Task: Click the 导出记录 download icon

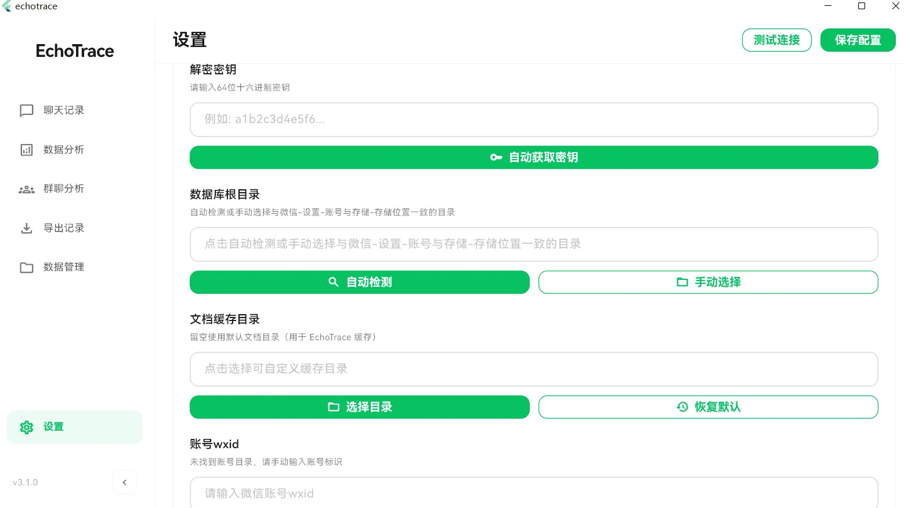Action: pos(27,228)
